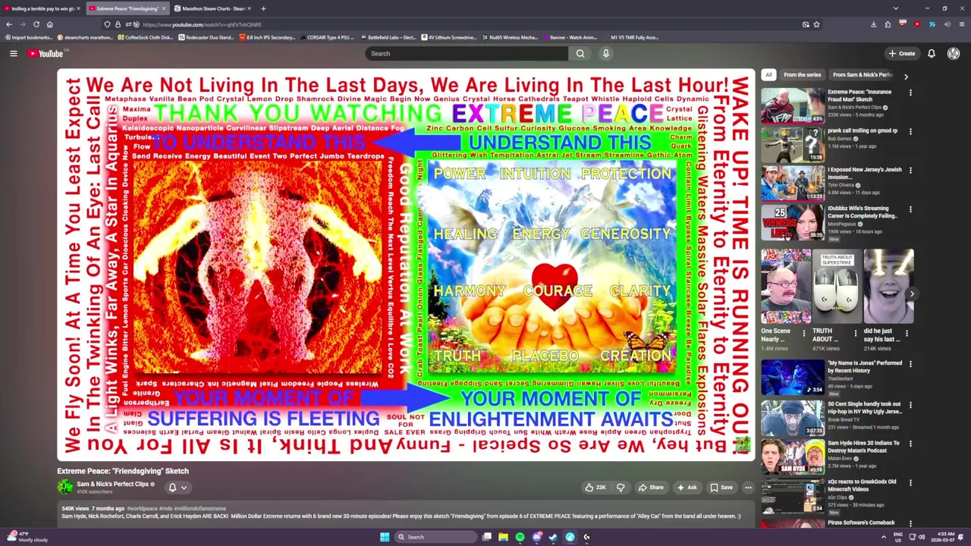Open volume control in system tray
Image resolution: width=971 pixels, height=546 pixels.
tap(922, 537)
